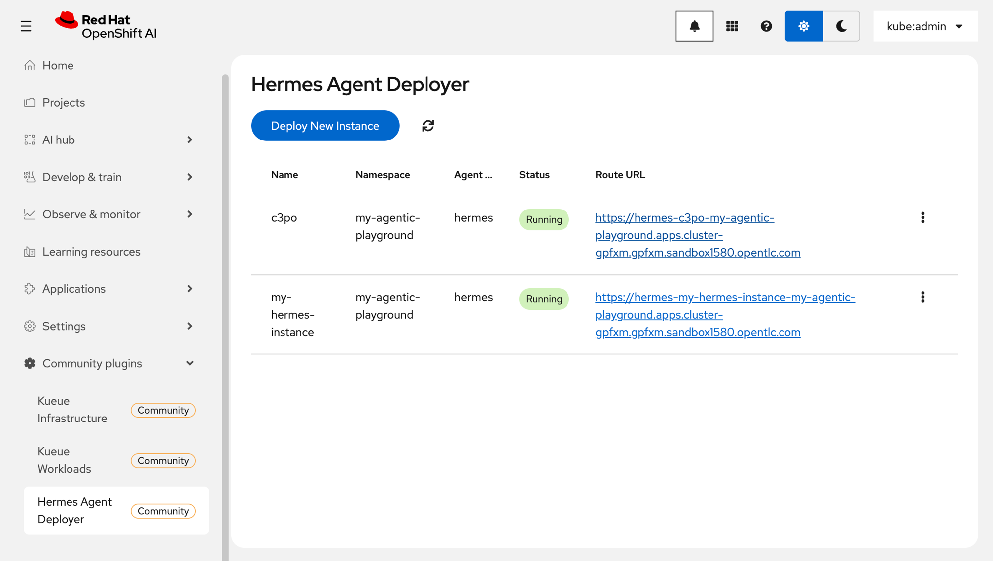Click the Hermes Agent Deployer page heading
The image size is (993, 561).
coord(360,84)
